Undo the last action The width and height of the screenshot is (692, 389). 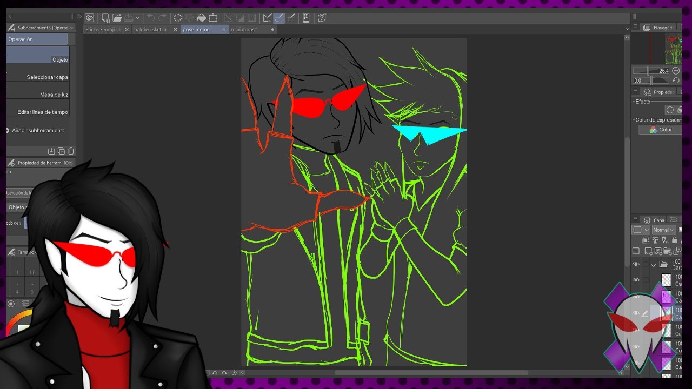click(x=151, y=18)
